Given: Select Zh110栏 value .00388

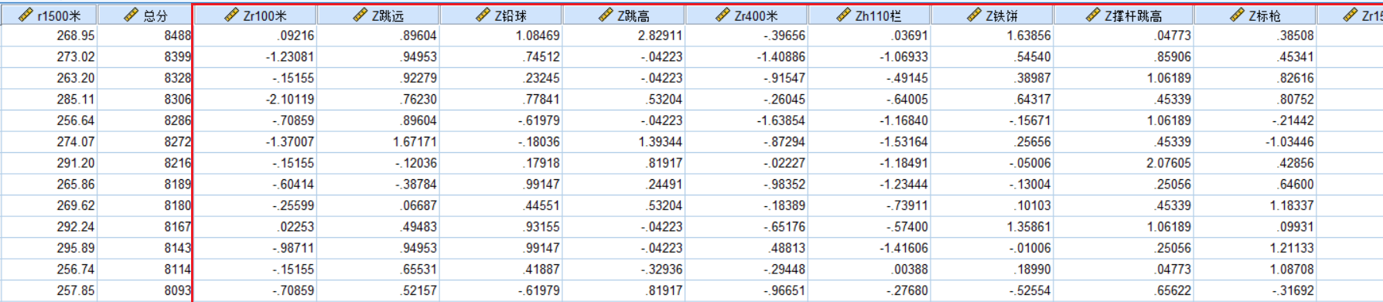Looking at the screenshot, I should (x=869, y=270).
